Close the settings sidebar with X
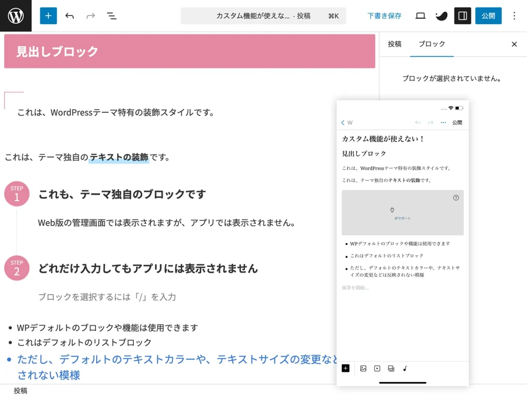Viewport: 527px width, 397px height. pyautogui.click(x=514, y=44)
